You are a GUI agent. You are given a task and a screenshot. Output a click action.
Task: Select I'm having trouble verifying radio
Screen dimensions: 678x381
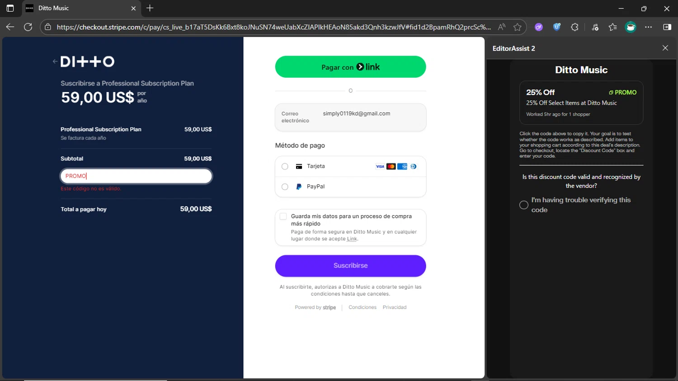524,205
